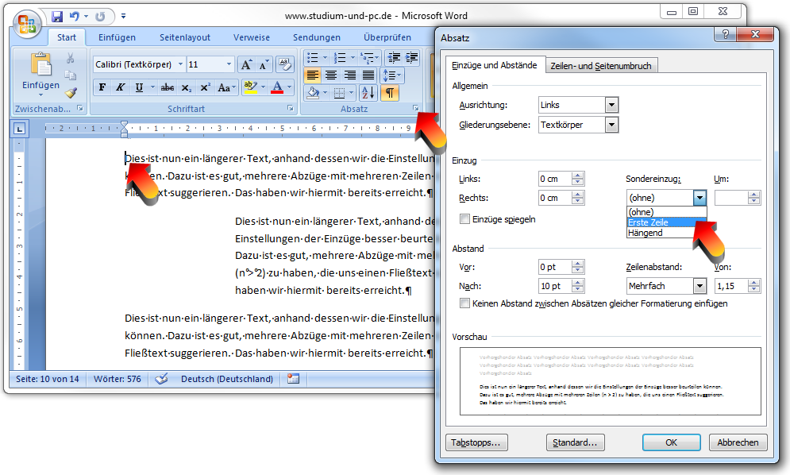
Task: Click the spell check status icon
Action: point(161,379)
